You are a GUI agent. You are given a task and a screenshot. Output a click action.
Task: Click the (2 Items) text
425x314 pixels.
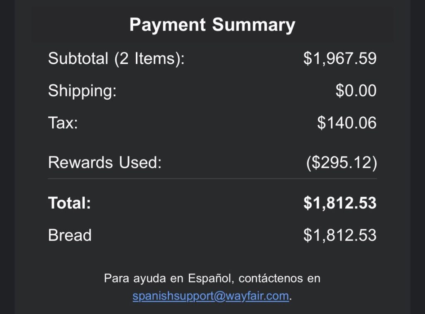149,59
